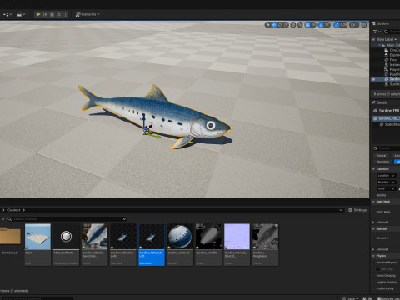The height and width of the screenshot is (300, 400).
Task: Open cinematics clapperboard dropdown in toolbar
Action: (x=21, y=14)
